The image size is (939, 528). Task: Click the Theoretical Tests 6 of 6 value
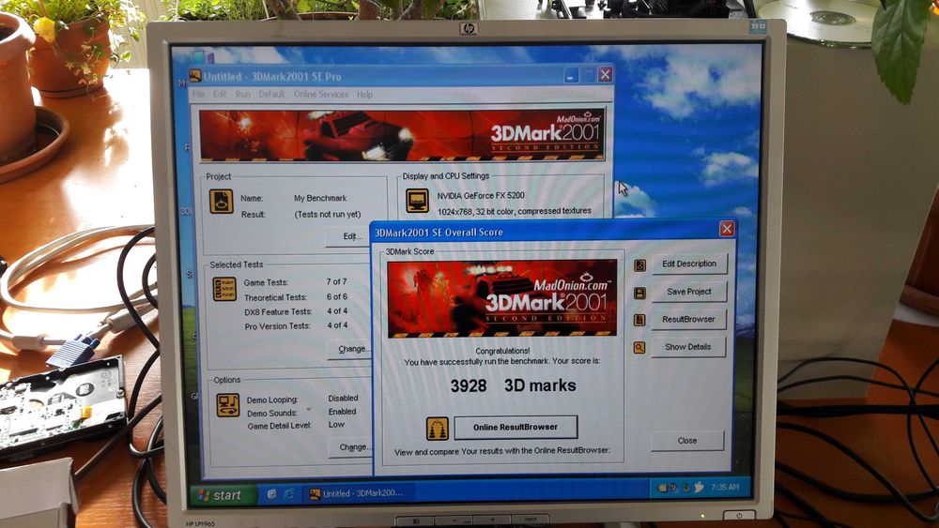click(336, 296)
